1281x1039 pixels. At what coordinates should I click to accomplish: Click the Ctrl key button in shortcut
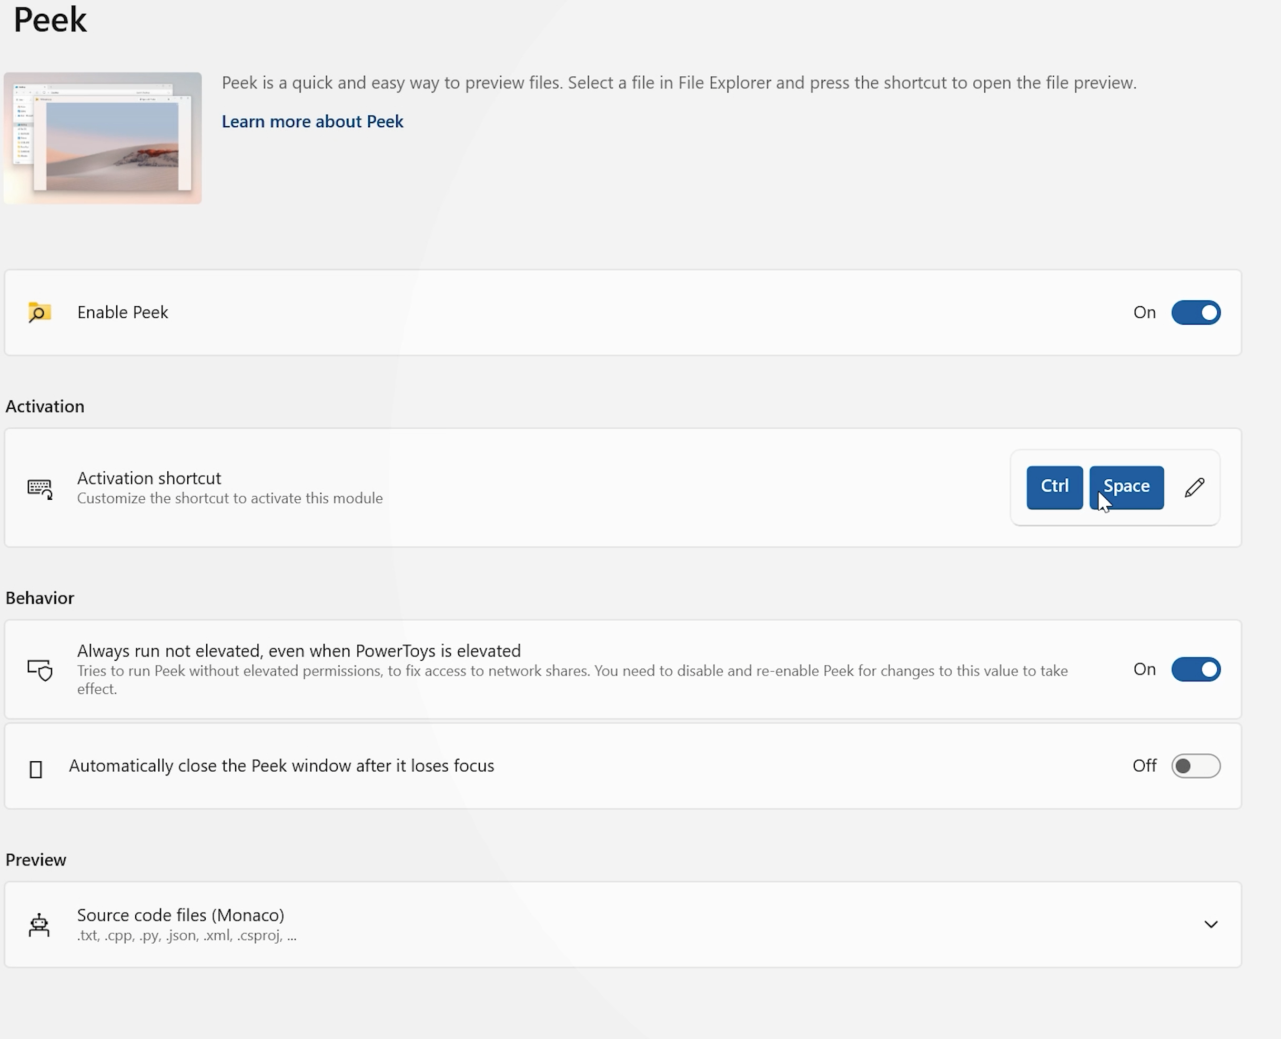(1054, 487)
